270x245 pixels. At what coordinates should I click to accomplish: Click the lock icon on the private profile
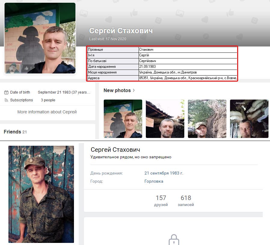[173, 240]
